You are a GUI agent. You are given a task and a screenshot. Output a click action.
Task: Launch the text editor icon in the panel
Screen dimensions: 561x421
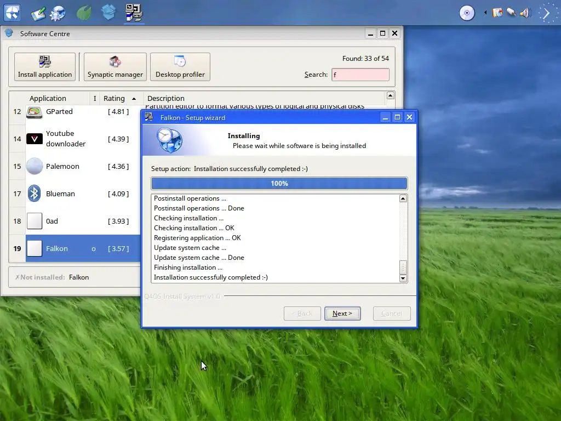(x=38, y=13)
